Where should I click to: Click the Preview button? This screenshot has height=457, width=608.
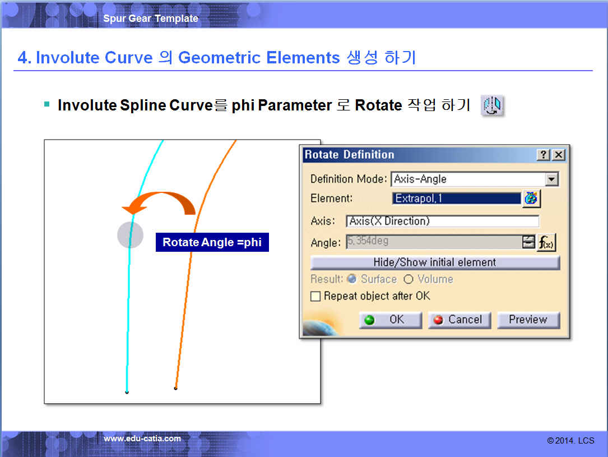(528, 320)
